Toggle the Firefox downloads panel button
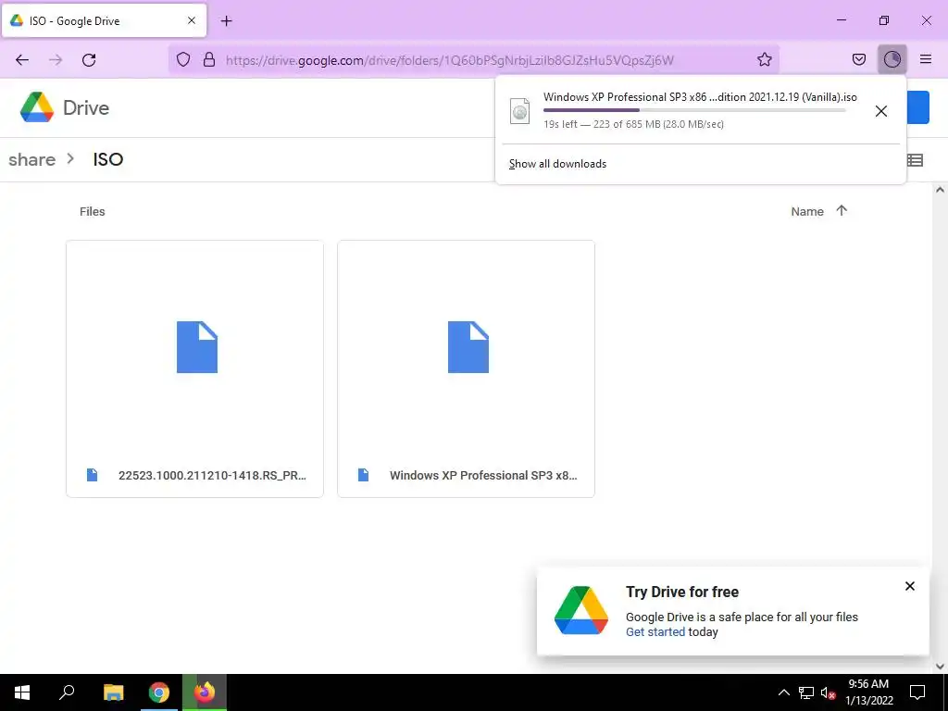Screen dimensions: 948x711 pyautogui.click(x=892, y=59)
